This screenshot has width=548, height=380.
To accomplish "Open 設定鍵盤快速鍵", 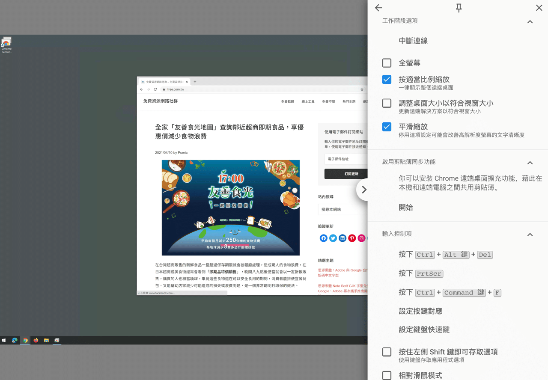I will point(424,330).
